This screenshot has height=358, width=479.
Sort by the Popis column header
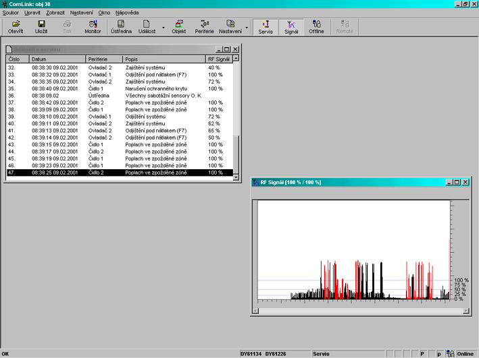coord(164,59)
